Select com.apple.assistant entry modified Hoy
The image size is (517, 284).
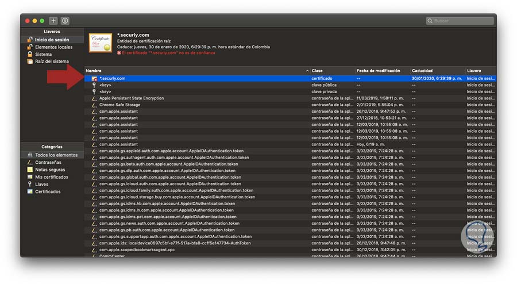[290, 144]
